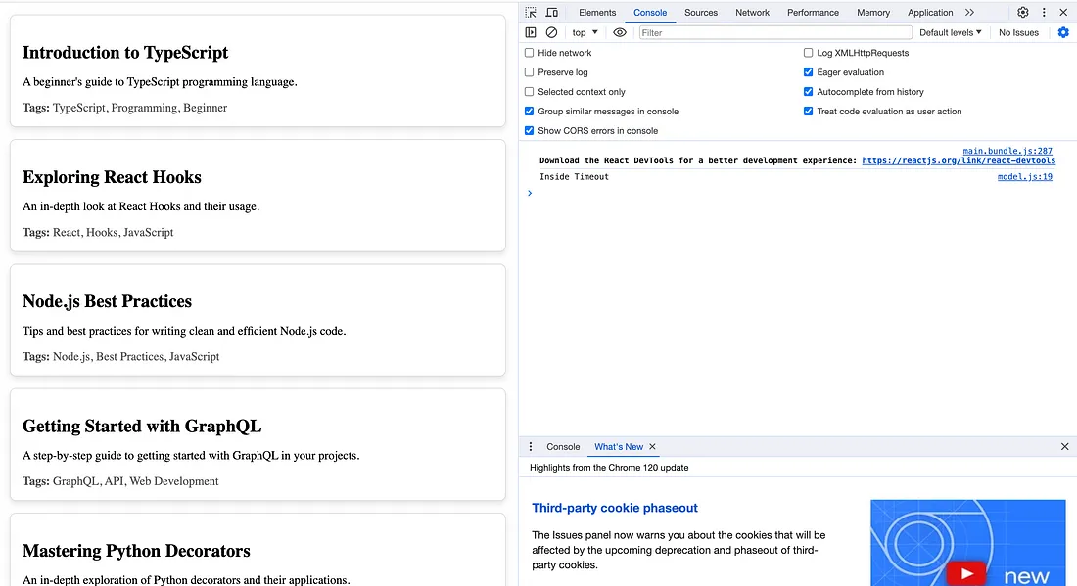Click the GraphQL step-by-step guide description
This screenshot has width=1077, height=586.
tap(191, 456)
